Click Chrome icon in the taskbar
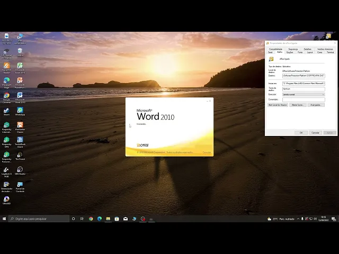 pyautogui.click(x=91, y=219)
